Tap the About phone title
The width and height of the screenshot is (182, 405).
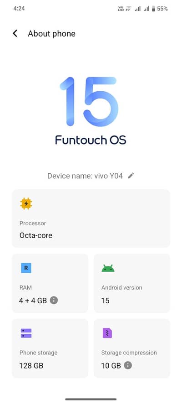pos(51,34)
